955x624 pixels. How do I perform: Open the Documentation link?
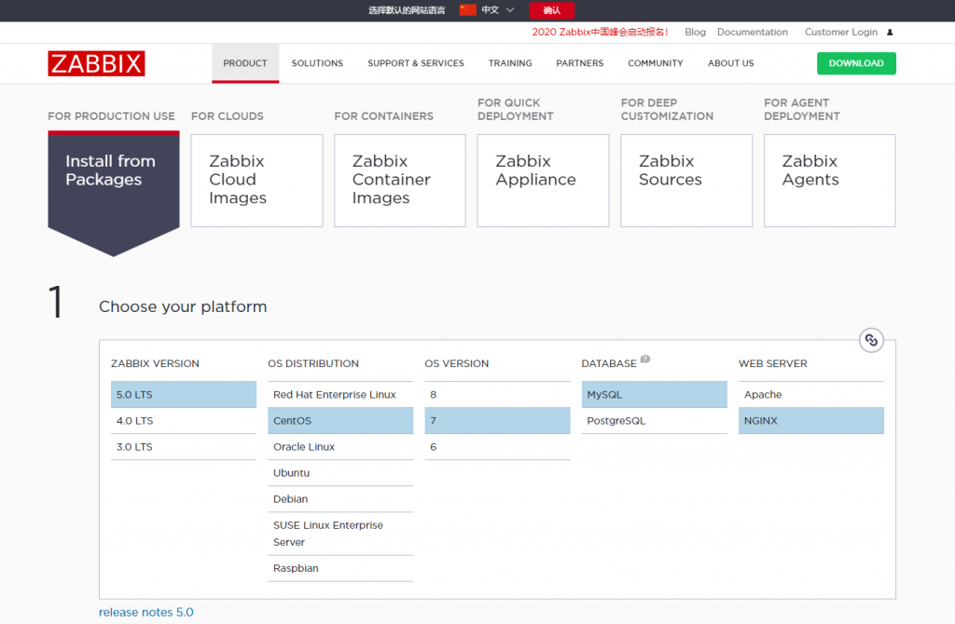click(753, 33)
